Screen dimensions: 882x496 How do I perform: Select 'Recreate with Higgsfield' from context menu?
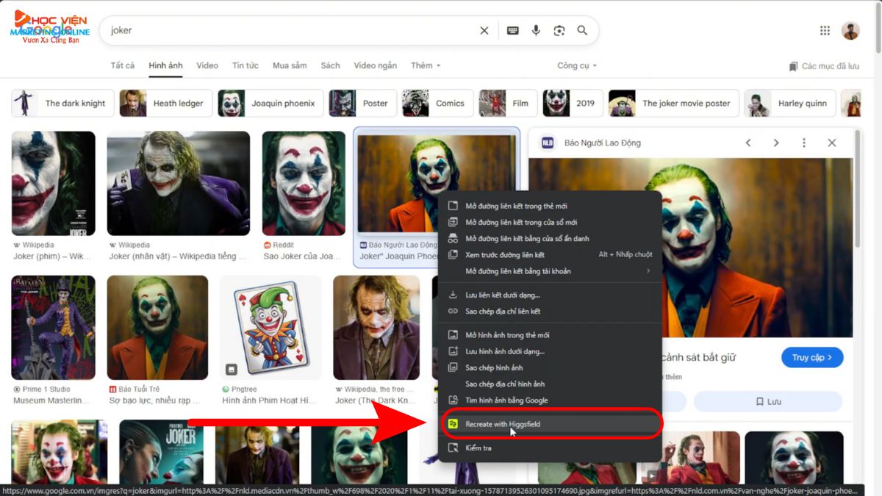549,424
